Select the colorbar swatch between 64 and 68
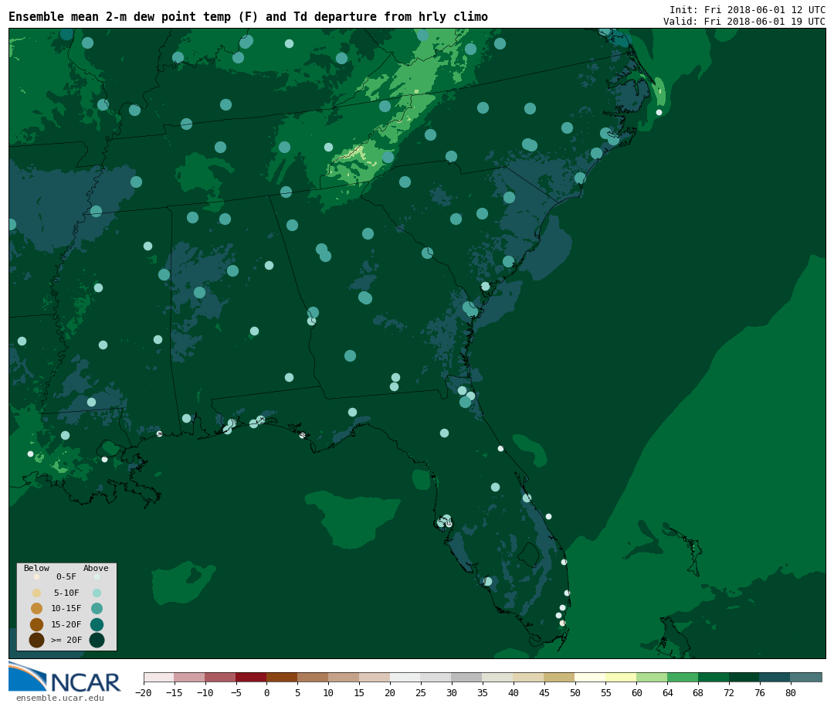 pos(683,677)
